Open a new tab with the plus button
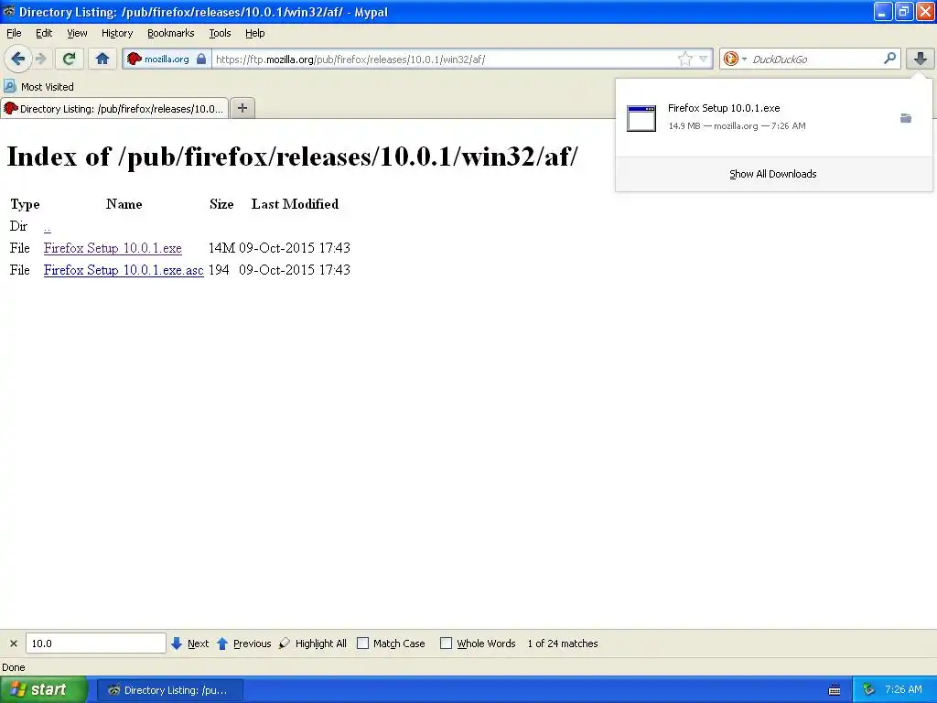Viewport: 937px width, 703px height. coord(242,108)
